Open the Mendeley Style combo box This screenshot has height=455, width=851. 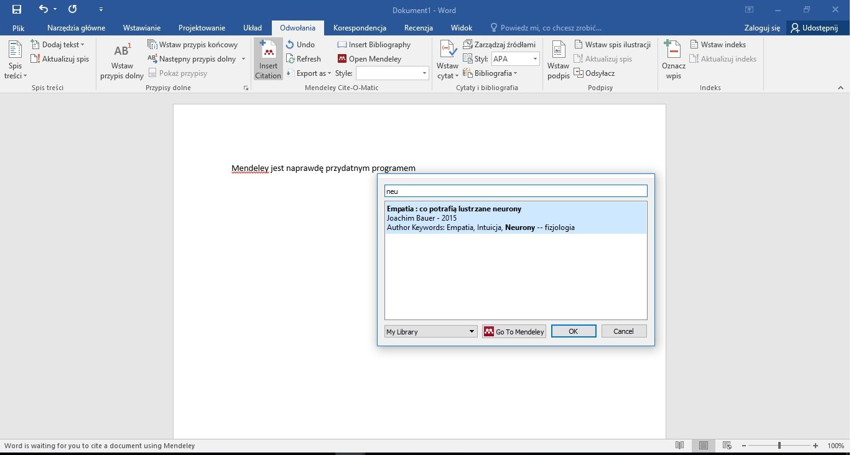coord(393,73)
